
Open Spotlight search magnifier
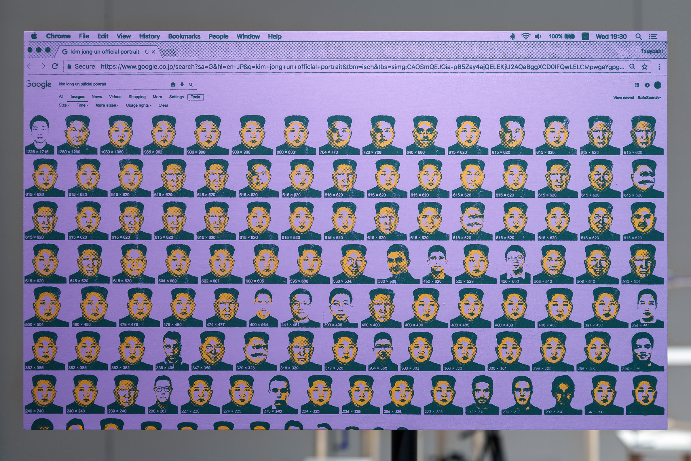click(638, 37)
